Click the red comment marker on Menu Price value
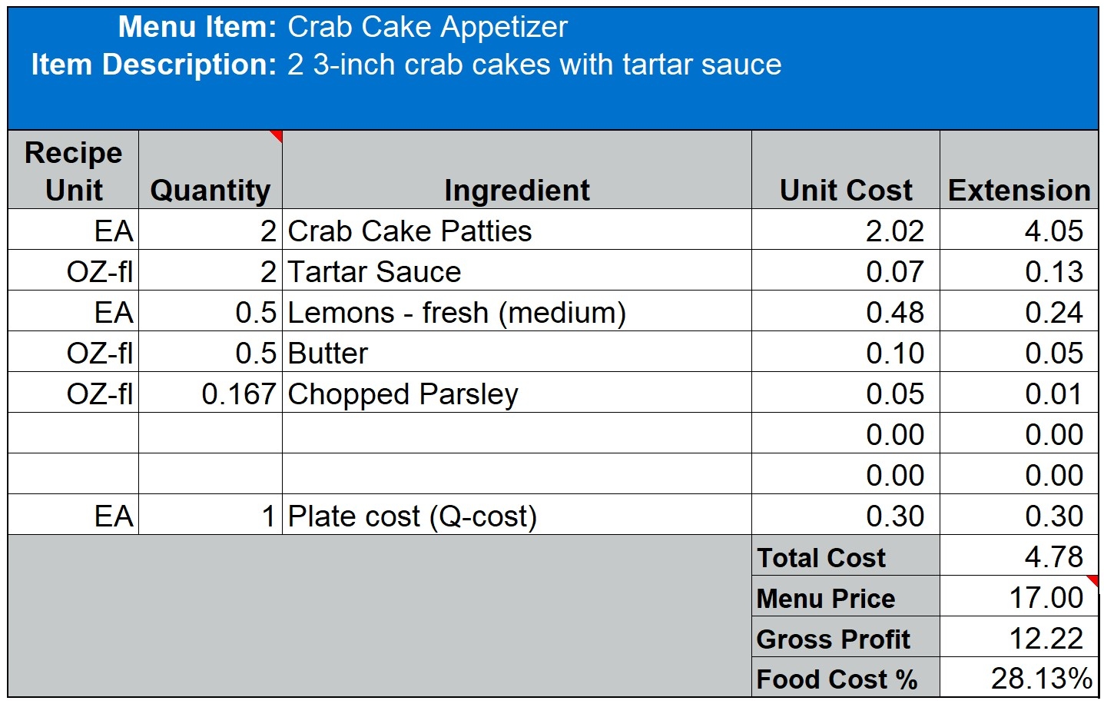Screen dimensions: 1104x704 pos(1092,580)
